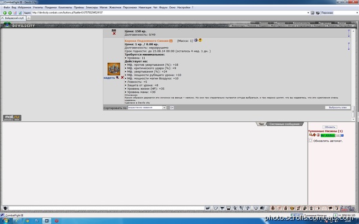This screenshot has width=359, height=224.
Task: Open the Поединки menu
Action: (x=50, y=7)
